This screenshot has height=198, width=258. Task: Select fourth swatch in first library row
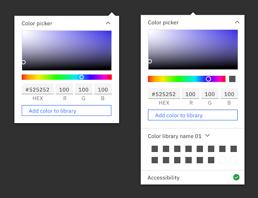pyautogui.click(x=188, y=149)
